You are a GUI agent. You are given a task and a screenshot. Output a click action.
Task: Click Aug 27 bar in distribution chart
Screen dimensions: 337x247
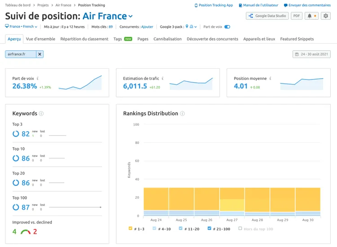pos(232,202)
